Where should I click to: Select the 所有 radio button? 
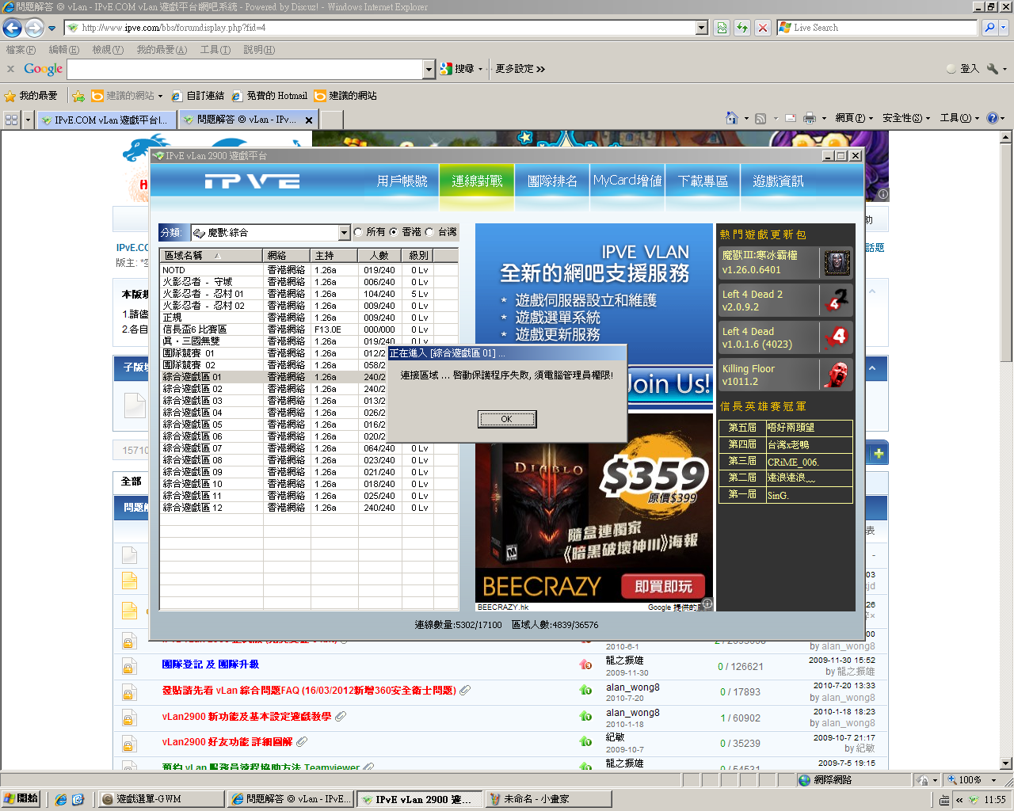358,232
